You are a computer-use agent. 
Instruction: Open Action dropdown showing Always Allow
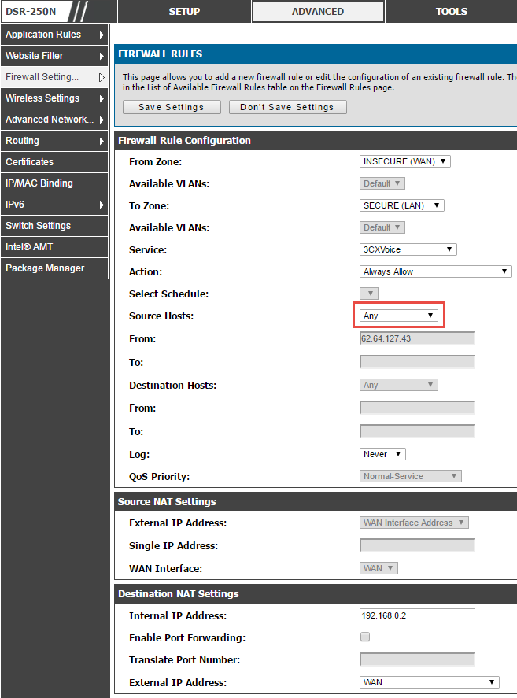pyautogui.click(x=435, y=271)
